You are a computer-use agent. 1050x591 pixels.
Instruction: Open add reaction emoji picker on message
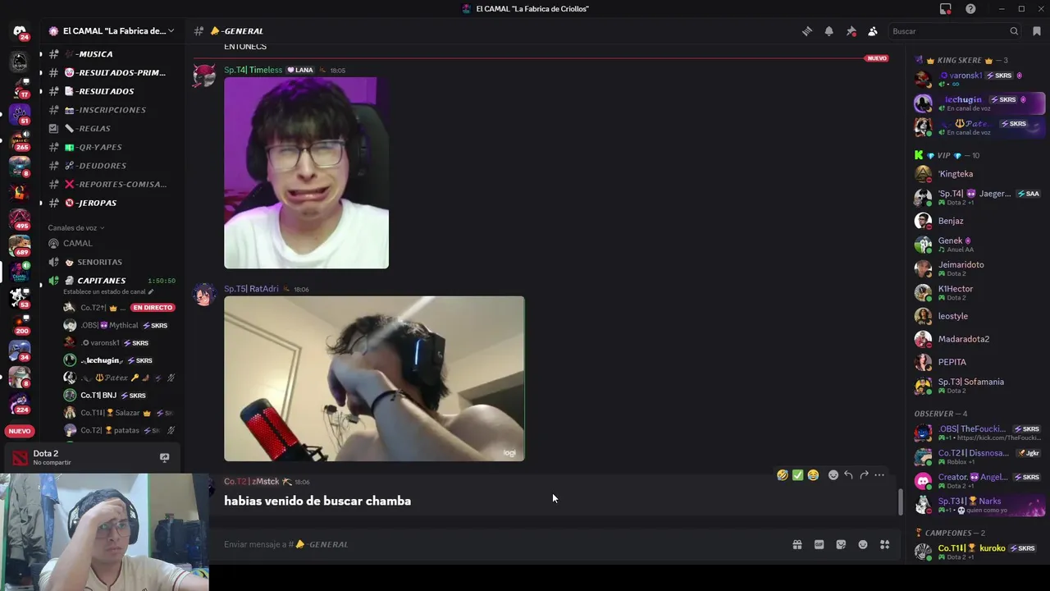[833, 475]
